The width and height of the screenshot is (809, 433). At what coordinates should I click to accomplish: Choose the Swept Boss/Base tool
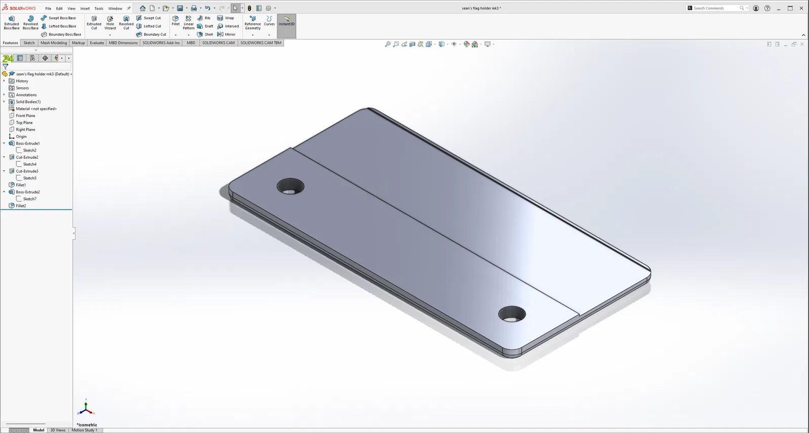(59, 18)
